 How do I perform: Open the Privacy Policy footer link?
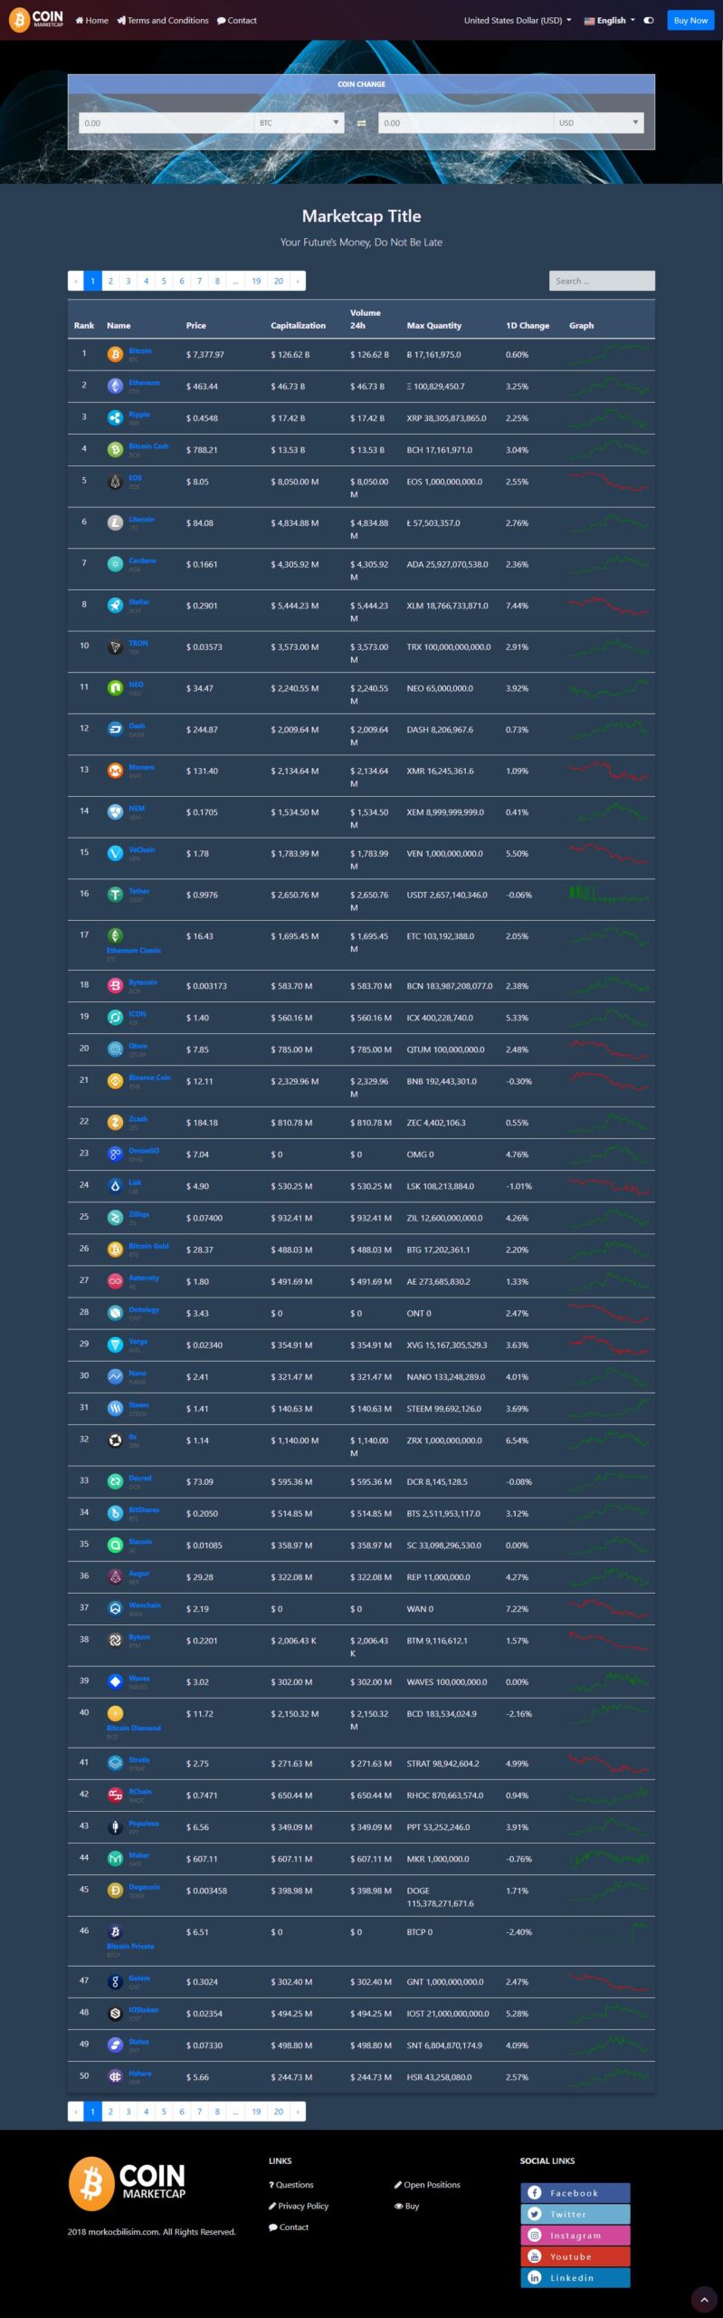pos(299,2206)
